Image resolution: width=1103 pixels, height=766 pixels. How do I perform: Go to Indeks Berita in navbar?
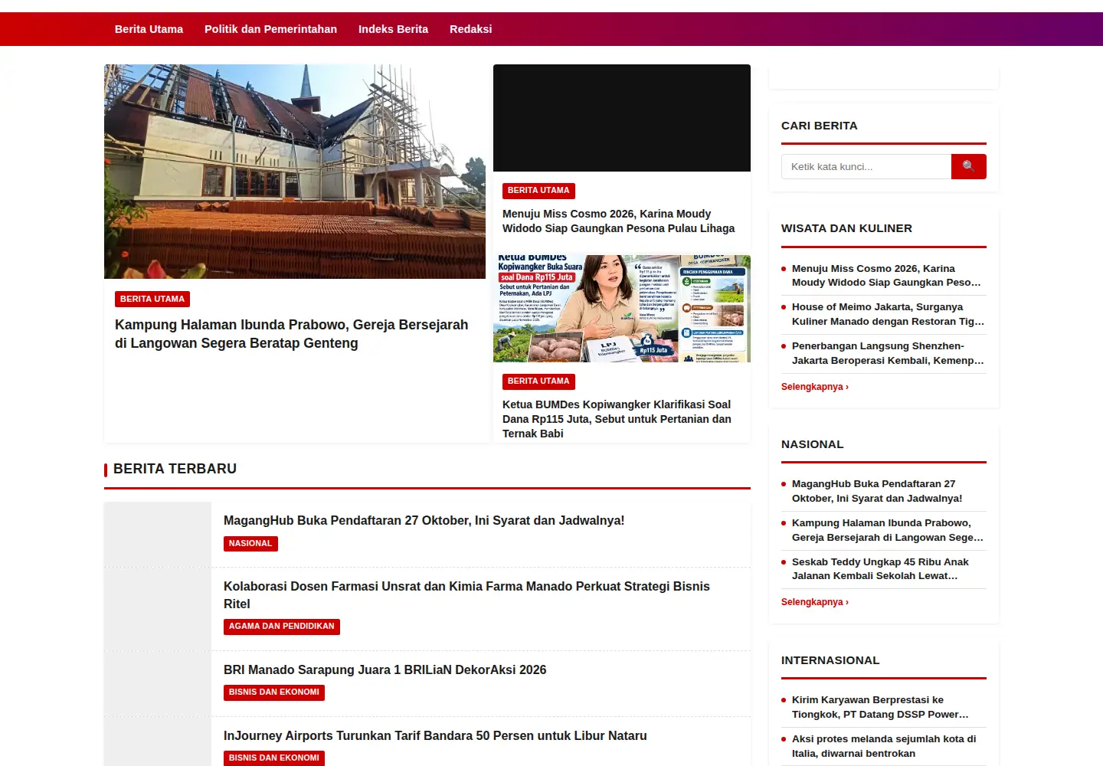[x=393, y=29]
